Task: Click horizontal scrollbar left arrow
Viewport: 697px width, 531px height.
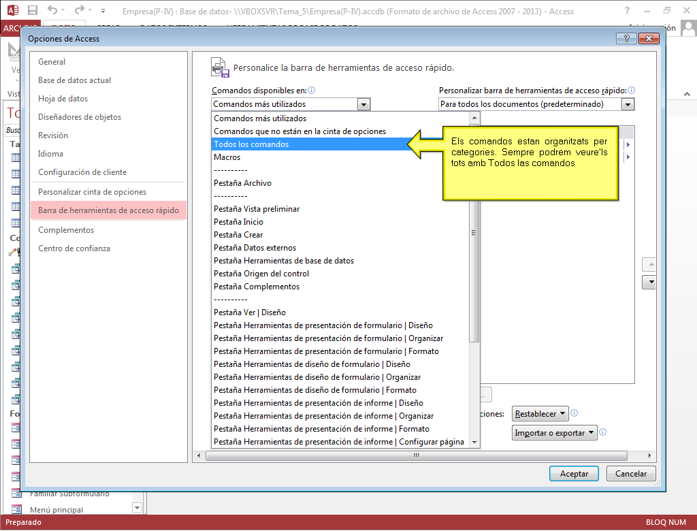Action: [x=199, y=455]
